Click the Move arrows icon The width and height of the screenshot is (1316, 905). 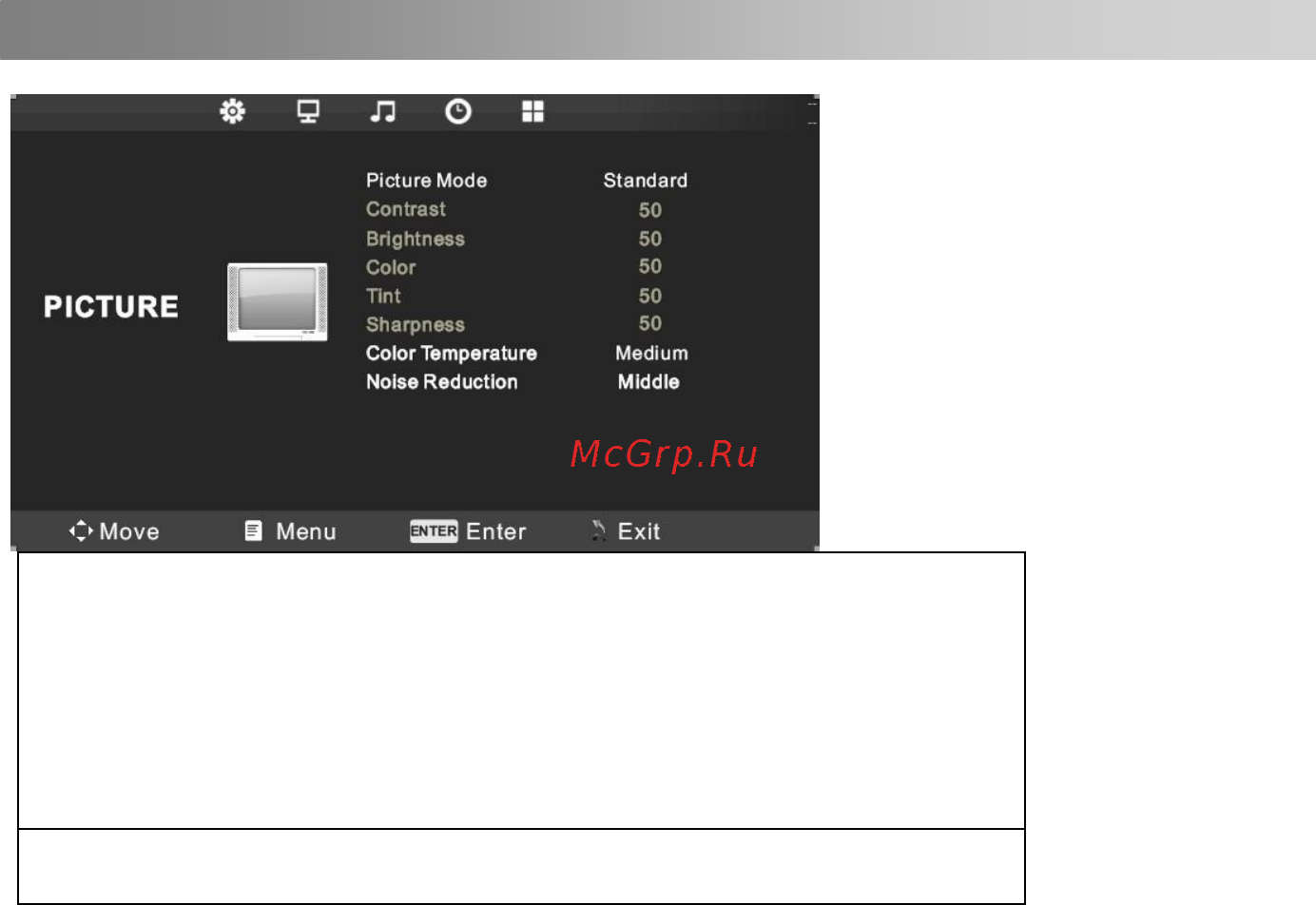[81, 530]
